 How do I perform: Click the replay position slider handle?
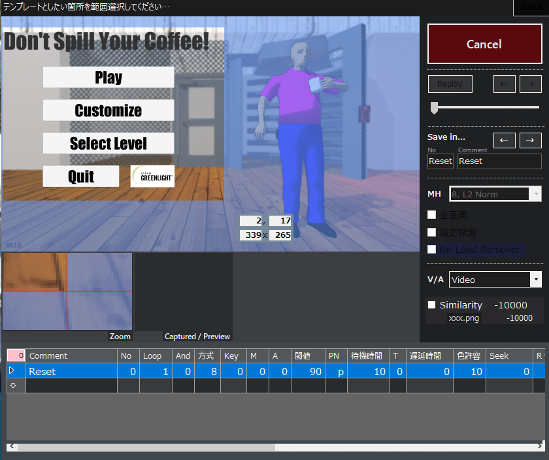click(434, 108)
